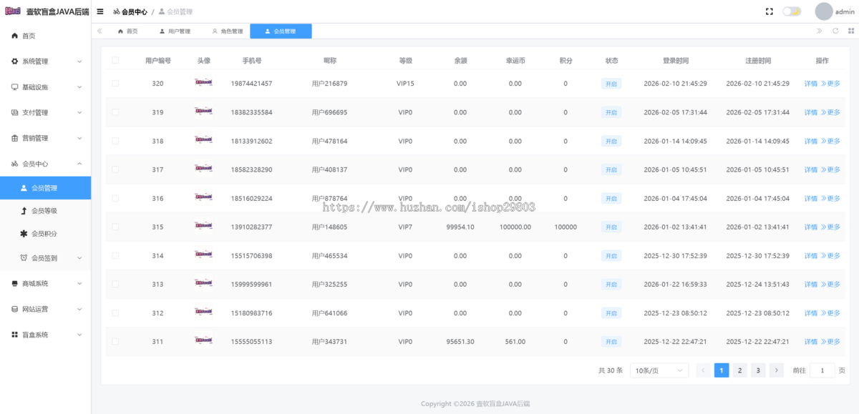Click the next page arrow button
Viewport: 859px width, 414px height.
pyautogui.click(x=776, y=370)
